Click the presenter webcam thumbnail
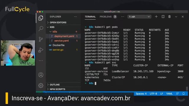189x106 pixels. [18, 53]
